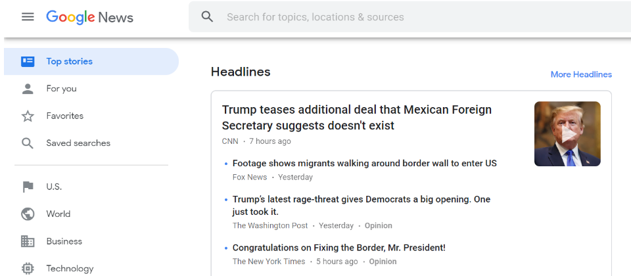This screenshot has height=276, width=631.
Task: Click the Saved searches magnifier icon
Action: pyautogui.click(x=28, y=143)
